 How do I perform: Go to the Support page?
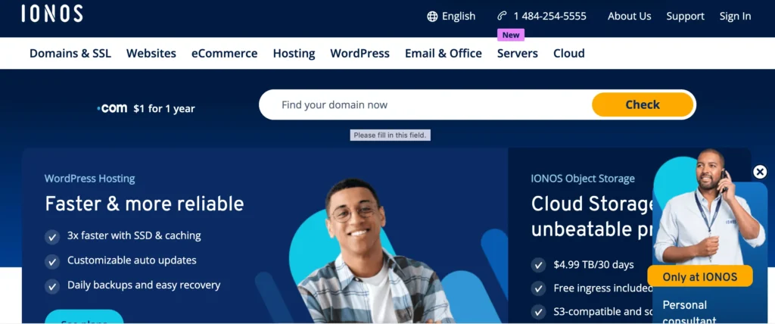click(x=685, y=17)
